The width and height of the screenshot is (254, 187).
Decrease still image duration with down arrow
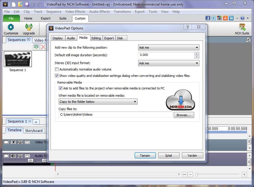coord(196,57)
